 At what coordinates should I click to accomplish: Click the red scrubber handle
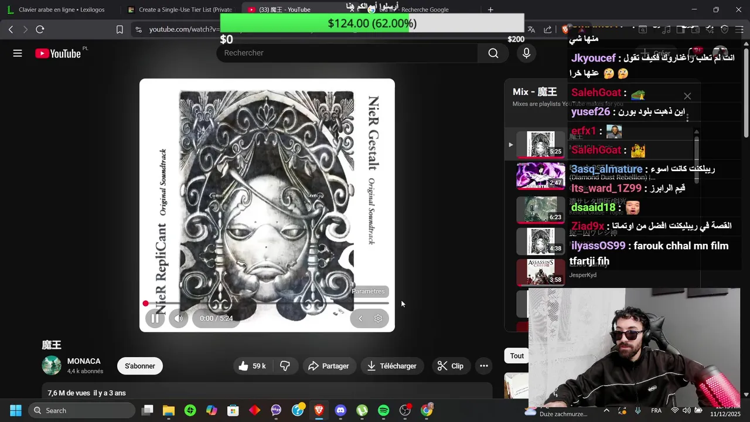pos(145,303)
